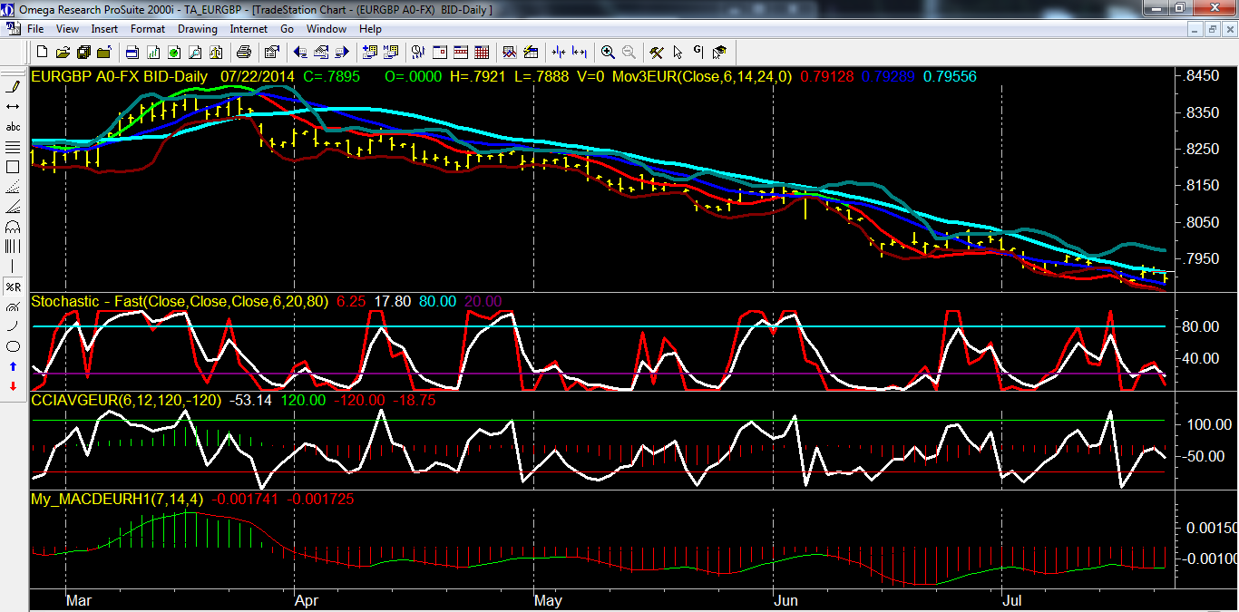
Task: Open the Insert menu
Action: pos(104,29)
